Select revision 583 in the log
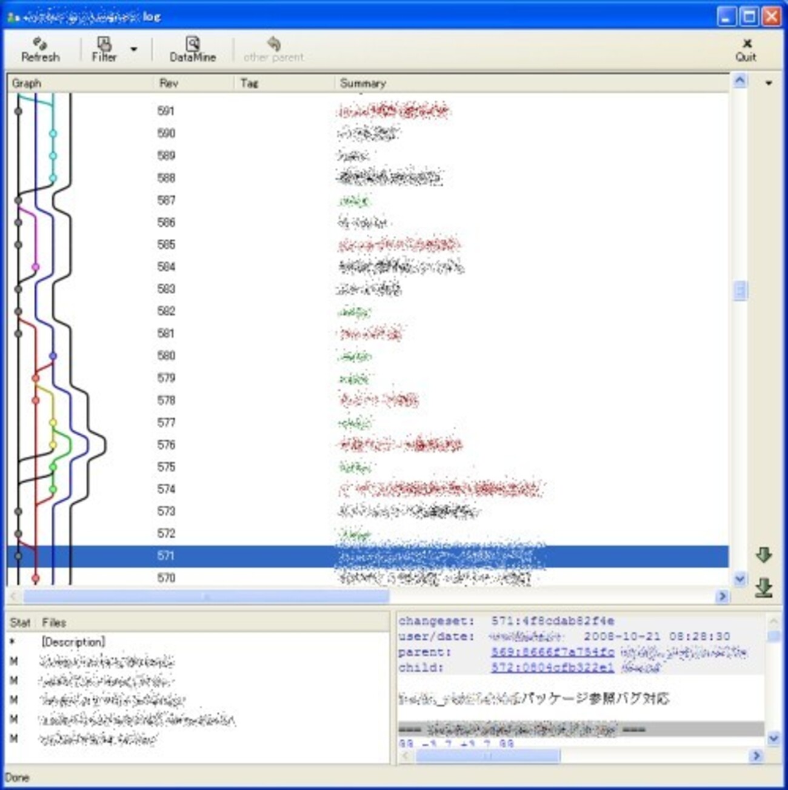This screenshot has height=790, width=788. click(367, 289)
